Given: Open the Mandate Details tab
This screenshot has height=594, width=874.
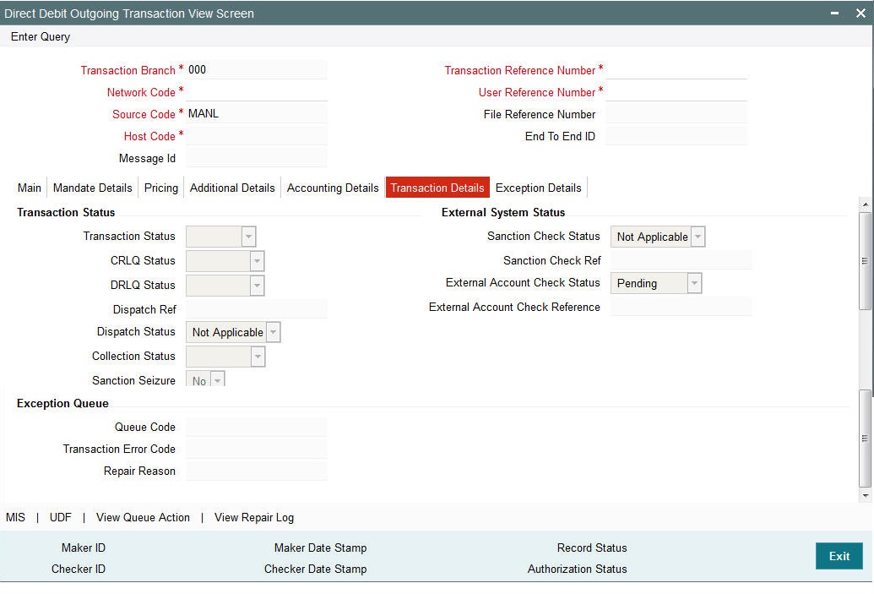Looking at the screenshot, I should point(91,188).
